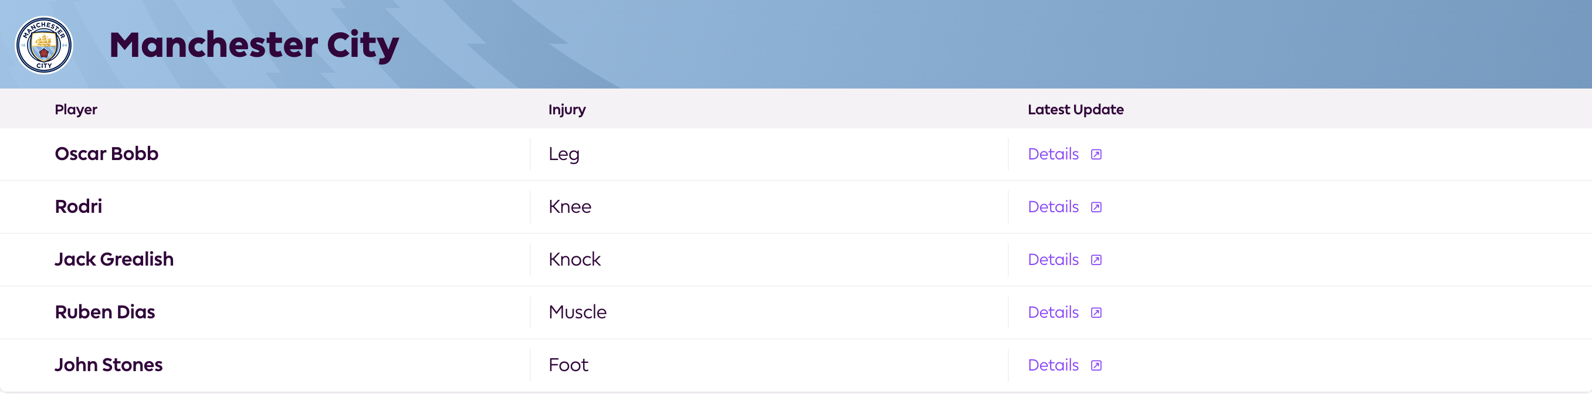Viewport: 1592px width, 394px height.
Task: Select player name Ruben Dias
Action: (105, 312)
